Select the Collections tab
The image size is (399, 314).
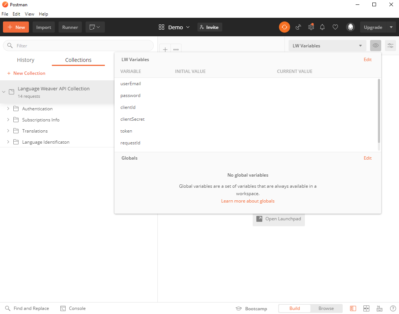tap(79, 60)
